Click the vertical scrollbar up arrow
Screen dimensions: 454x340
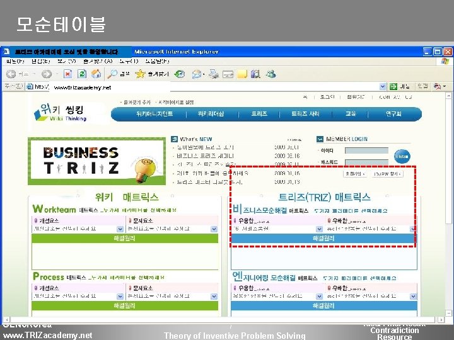[x=448, y=96]
